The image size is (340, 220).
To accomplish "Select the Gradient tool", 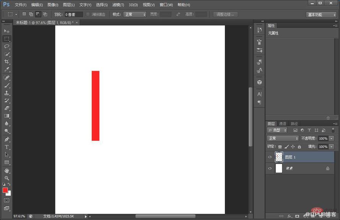I will [x=6, y=116].
